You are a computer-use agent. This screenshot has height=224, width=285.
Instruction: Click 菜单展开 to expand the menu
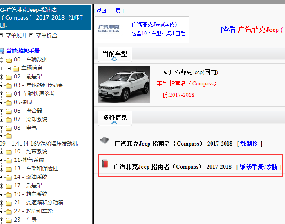click(16, 35)
